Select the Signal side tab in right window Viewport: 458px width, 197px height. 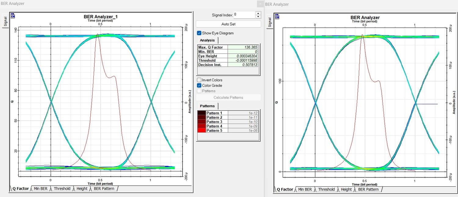[x=270, y=22]
